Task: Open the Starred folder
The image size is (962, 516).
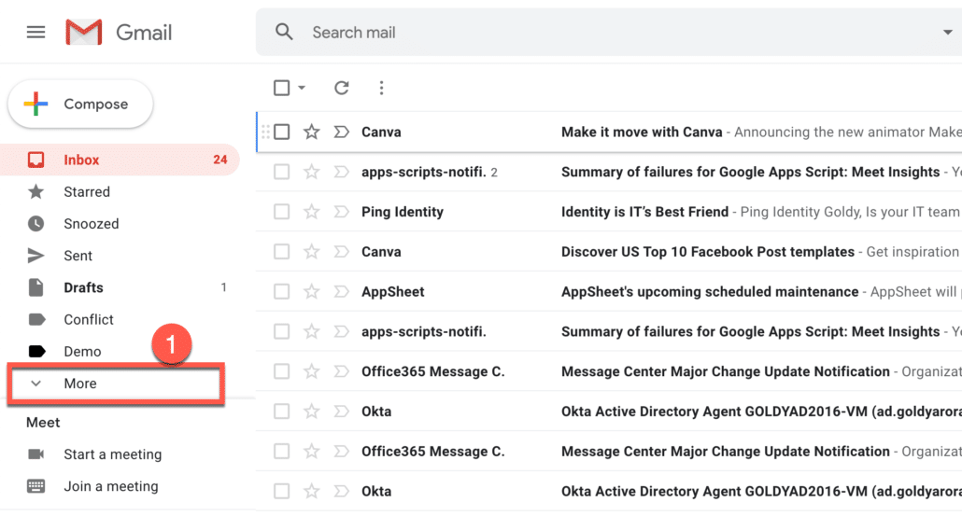Action: click(119, 192)
